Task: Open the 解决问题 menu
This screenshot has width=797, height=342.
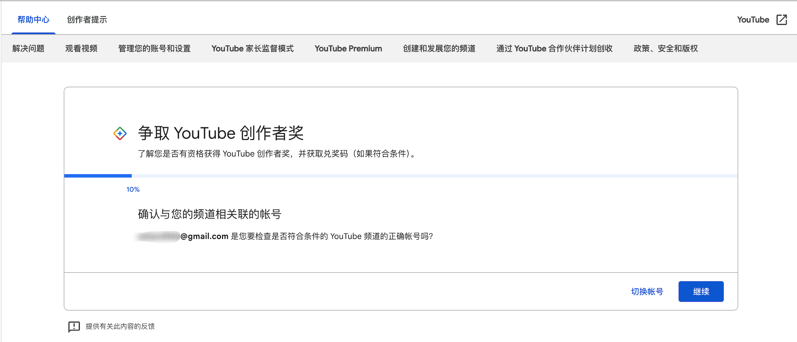Action: coord(28,49)
